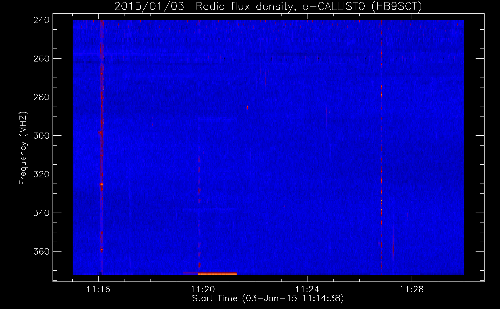
Task: Click the 11:24 time tick label
Action: (307, 289)
